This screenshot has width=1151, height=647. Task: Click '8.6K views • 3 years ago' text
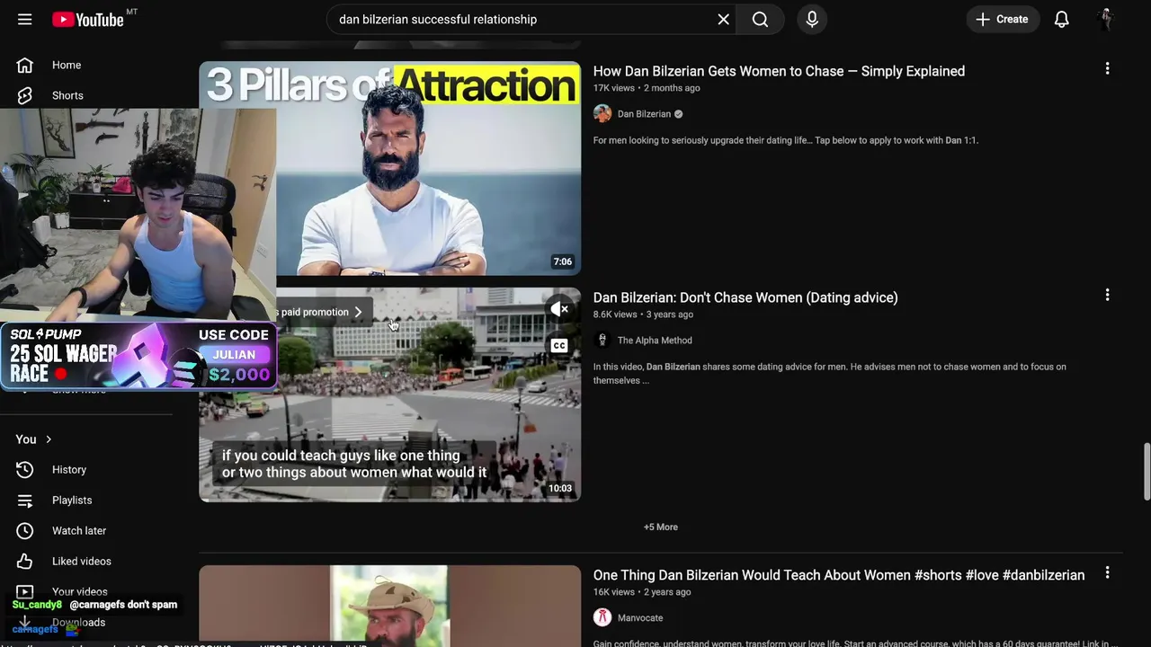click(643, 315)
